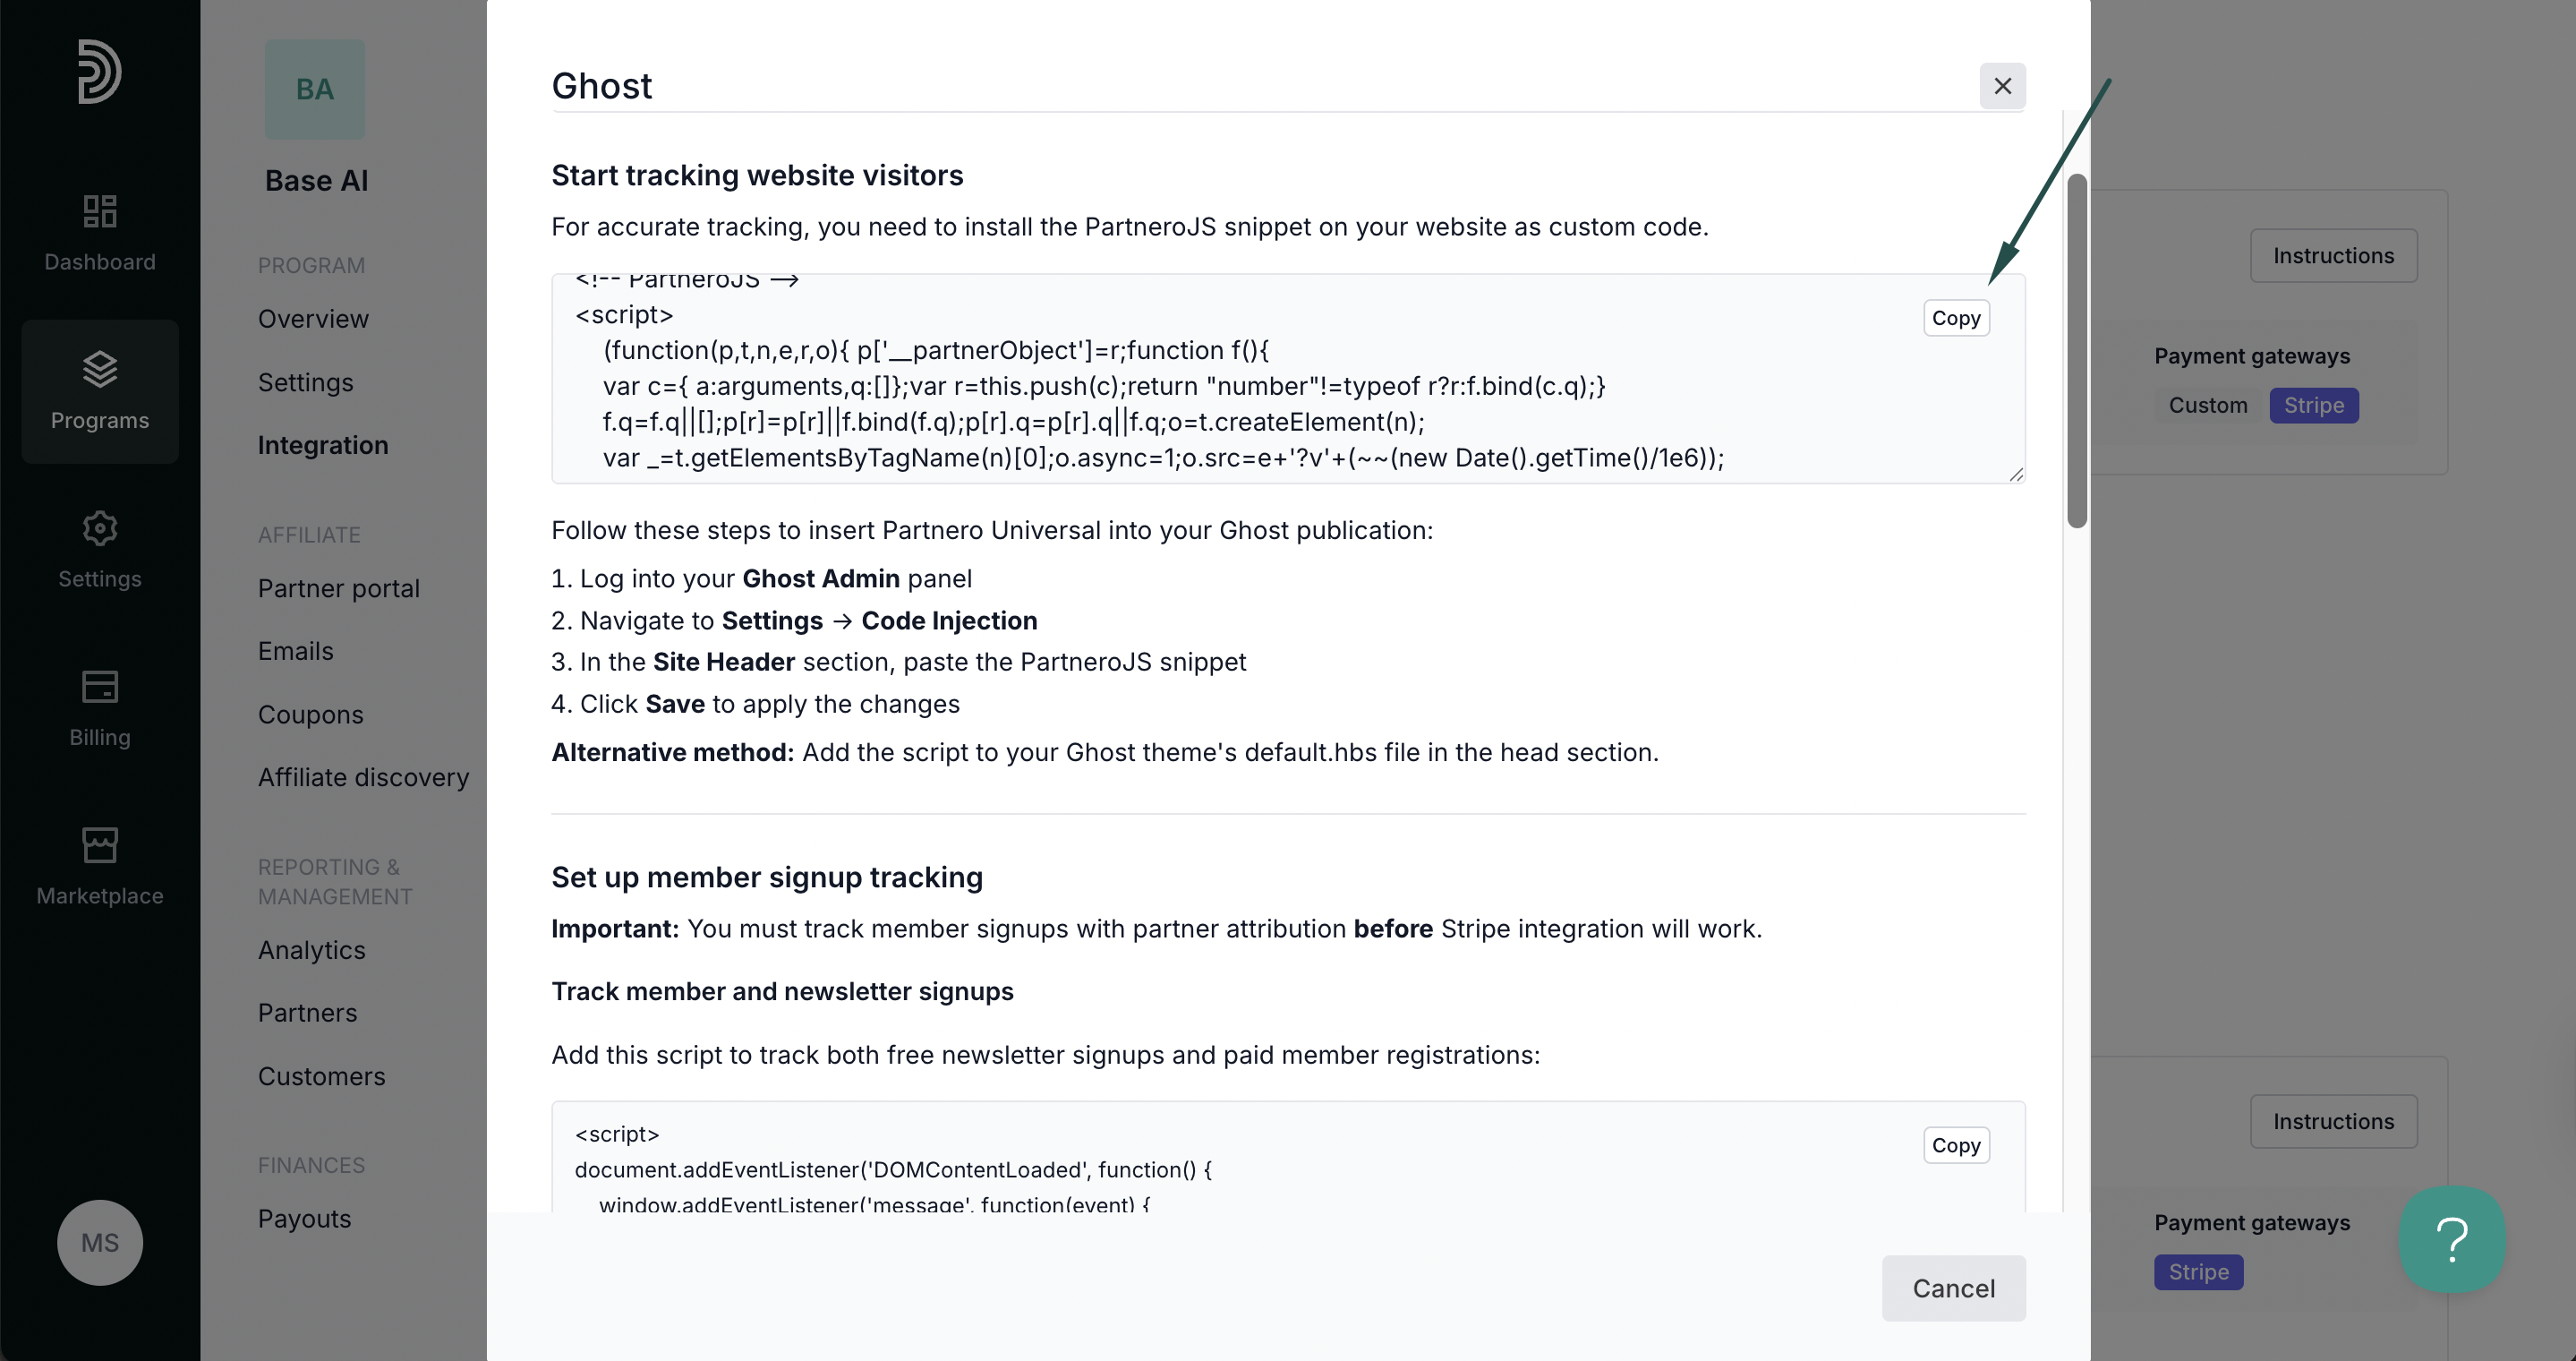This screenshot has height=1361, width=2576.
Task: Open Instructions for the Stripe-only integration card
Action: click(2333, 1122)
